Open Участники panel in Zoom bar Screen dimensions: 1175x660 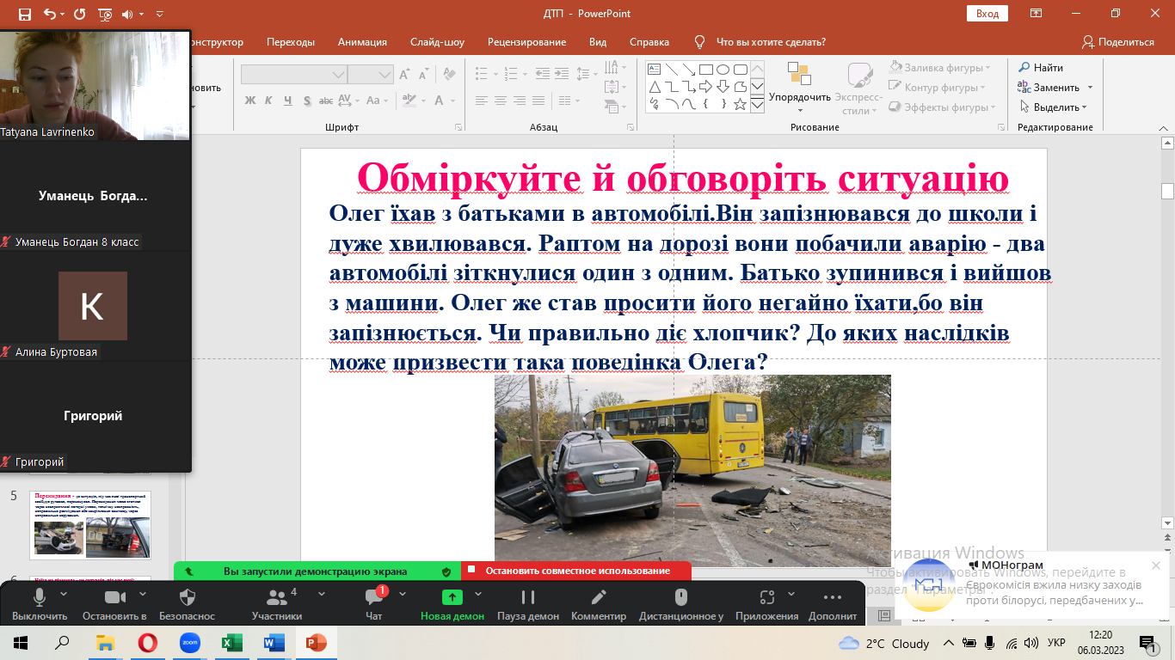point(277,605)
